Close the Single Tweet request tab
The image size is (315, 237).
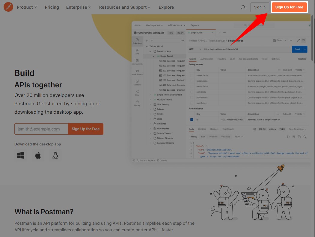pos(212,33)
